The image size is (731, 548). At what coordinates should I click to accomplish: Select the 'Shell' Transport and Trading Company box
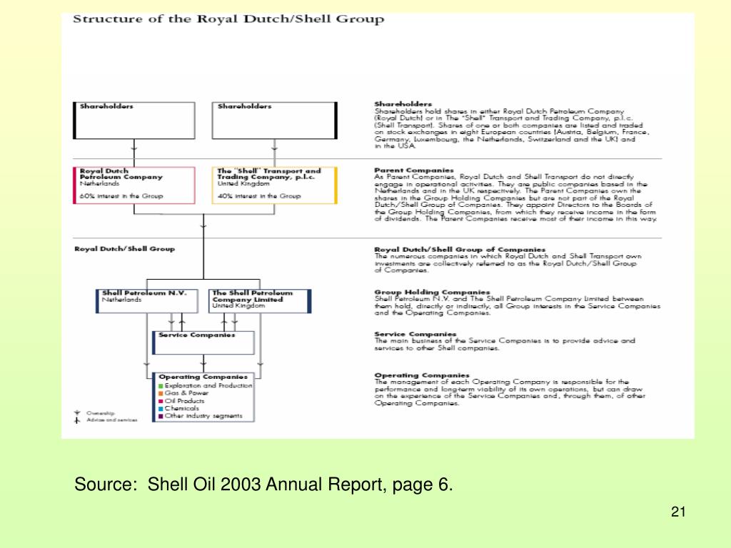coord(275,186)
